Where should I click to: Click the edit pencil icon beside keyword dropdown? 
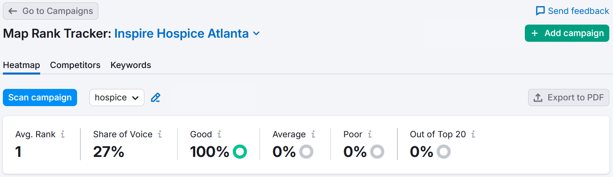(155, 98)
